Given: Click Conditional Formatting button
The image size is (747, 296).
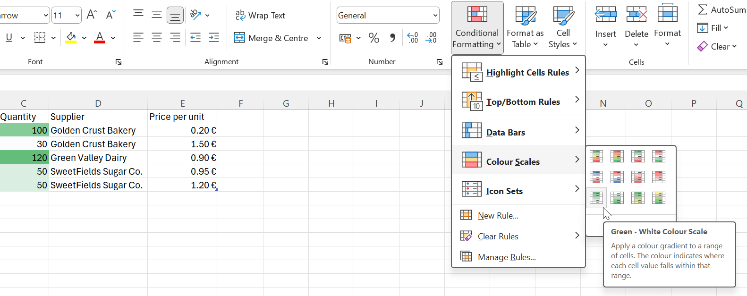Looking at the screenshot, I should [477, 27].
